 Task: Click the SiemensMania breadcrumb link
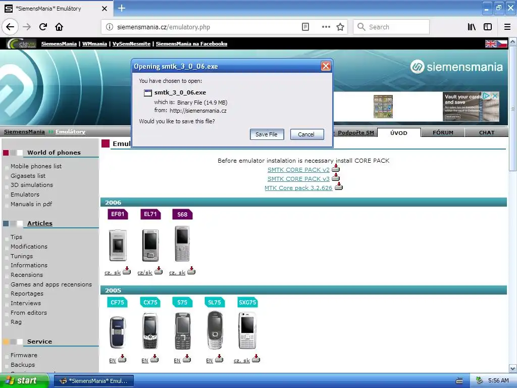(x=24, y=132)
